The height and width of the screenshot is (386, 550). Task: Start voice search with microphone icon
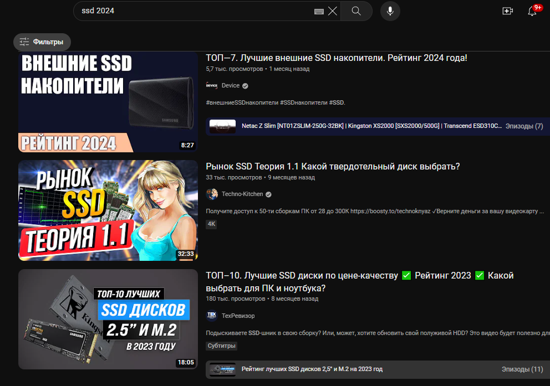click(390, 11)
